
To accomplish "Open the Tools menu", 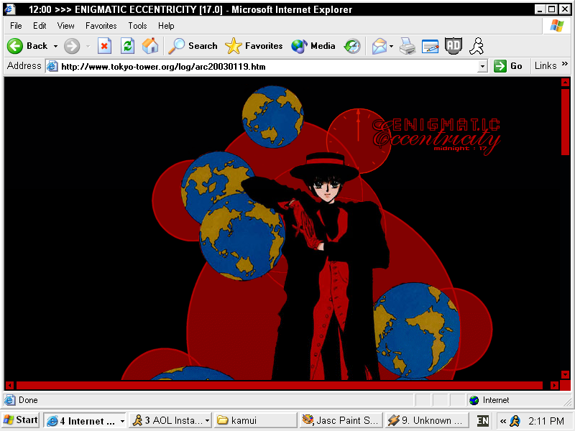I will pos(137,26).
